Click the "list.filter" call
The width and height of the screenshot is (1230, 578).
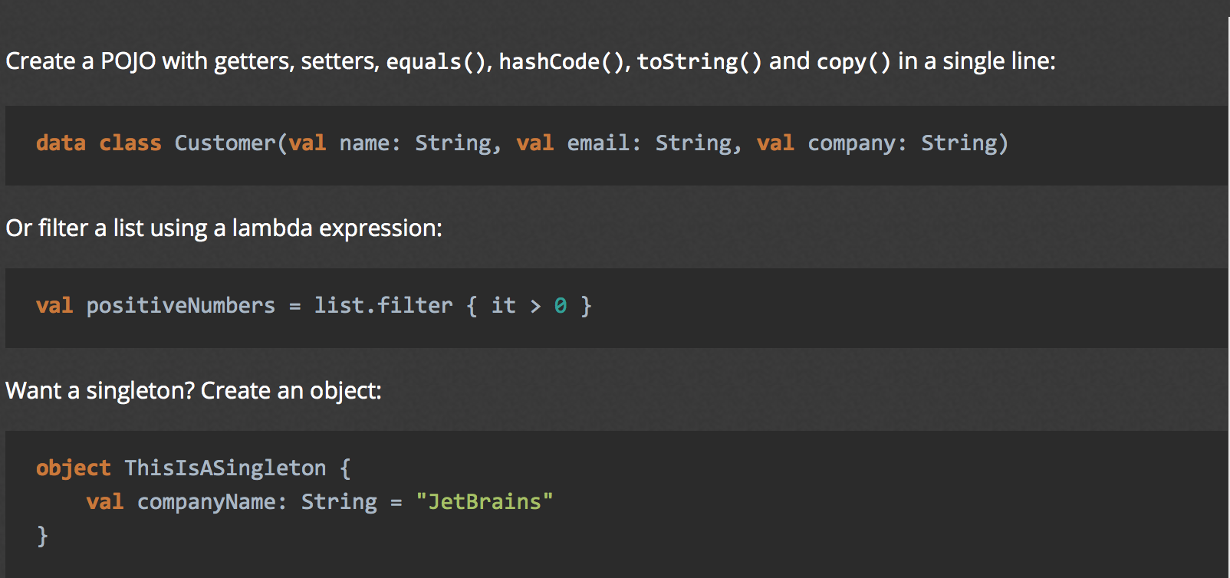point(383,306)
